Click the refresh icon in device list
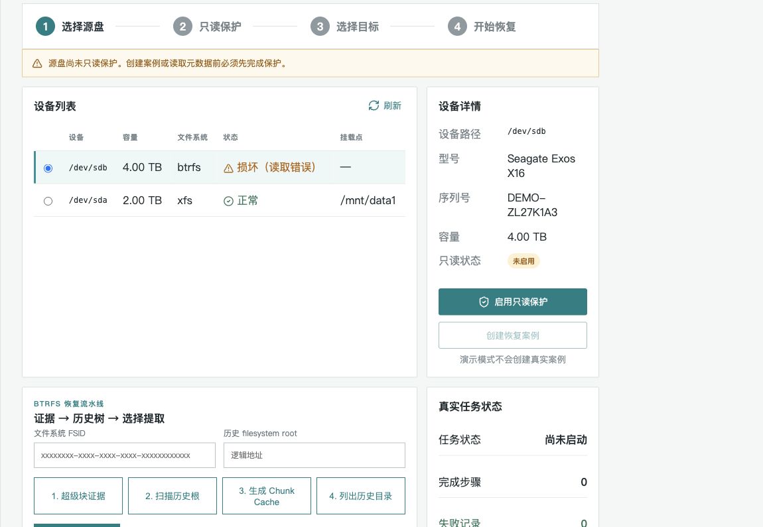Image resolution: width=763 pixels, height=527 pixels. [x=374, y=105]
